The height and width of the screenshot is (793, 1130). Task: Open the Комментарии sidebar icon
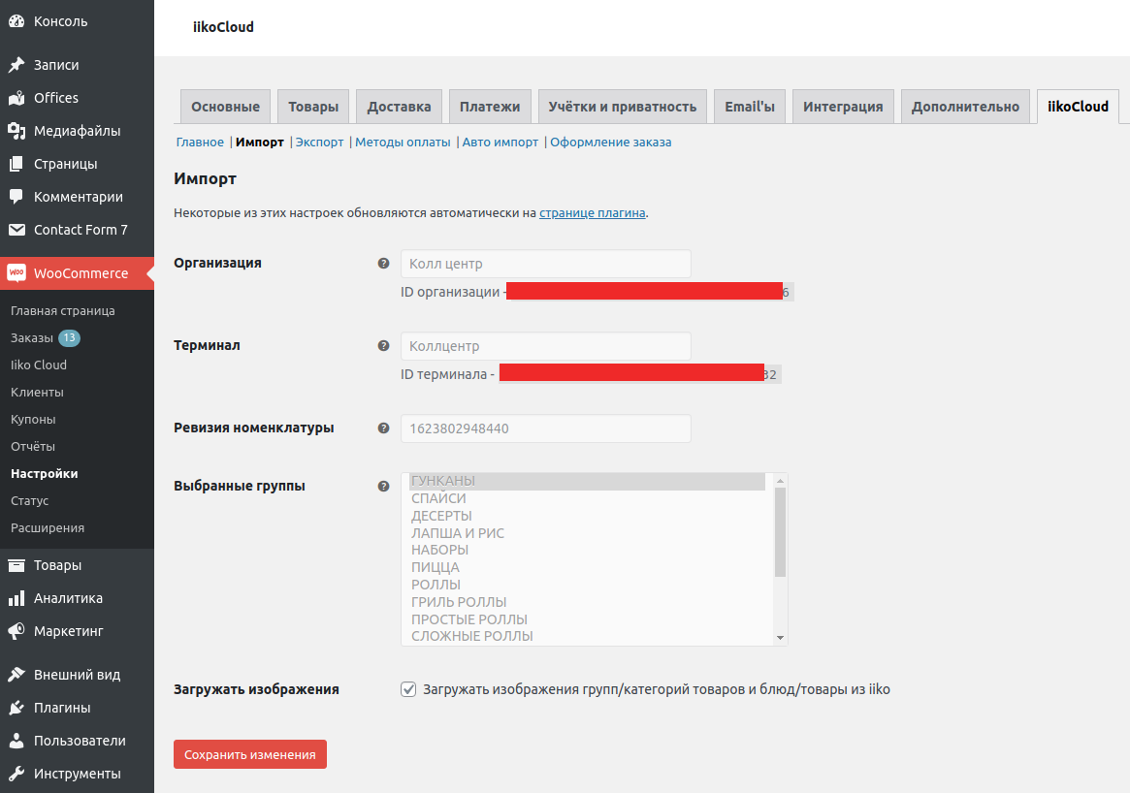coord(16,197)
